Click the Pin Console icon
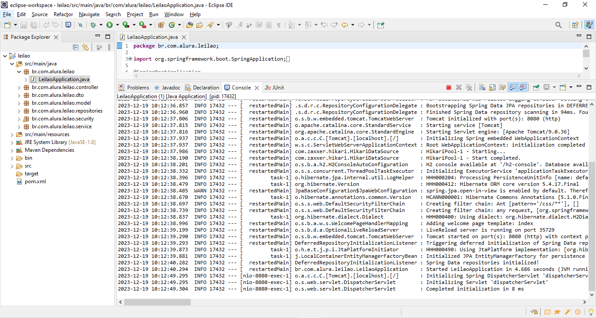Viewport: 596px width, 318px height. click(x=536, y=87)
